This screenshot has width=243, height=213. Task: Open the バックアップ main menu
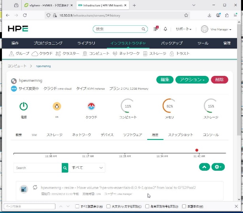coord(172,43)
